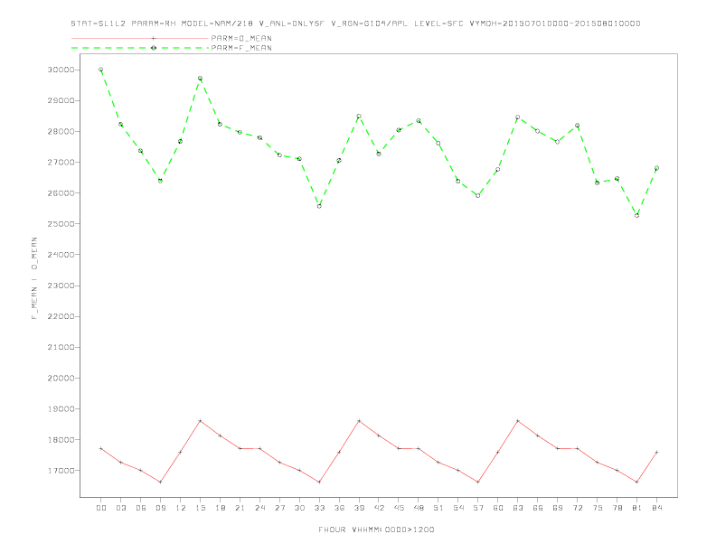Click x-axis tick label 39
Image resolution: width=716 pixels, height=553 pixels.
359,508
